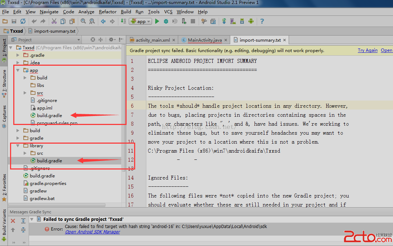Open the app run configuration dropdown
The width and height of the screenshot is (393, 246).
pos(141,22)
